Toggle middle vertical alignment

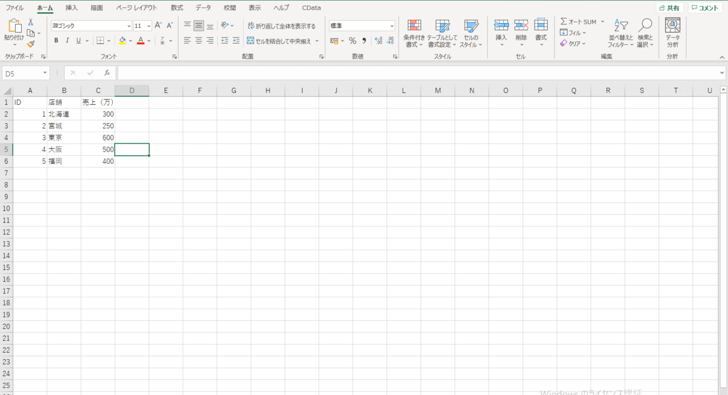click(x=199, y=25)
